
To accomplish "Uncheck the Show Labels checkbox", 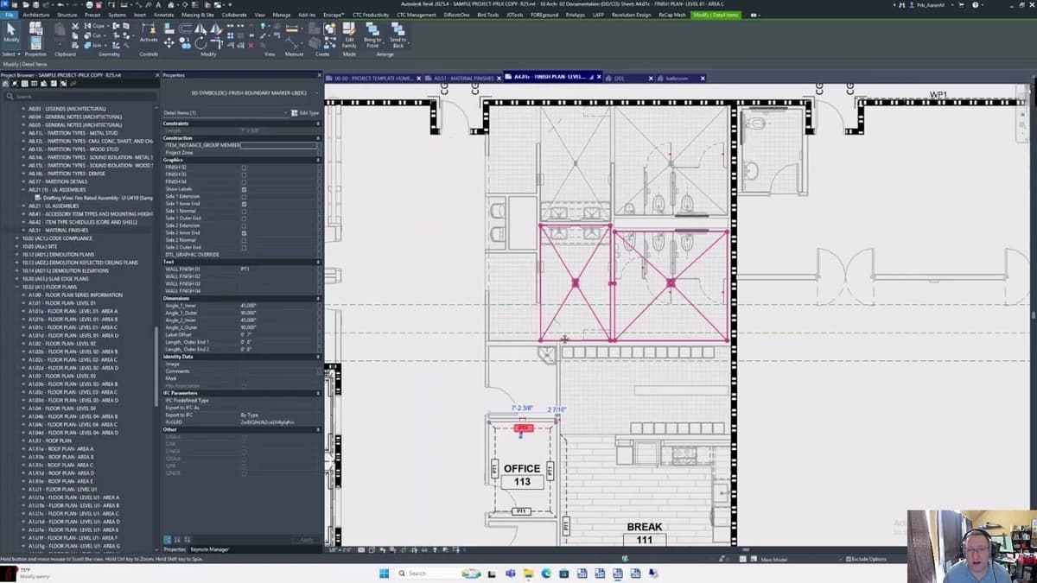I will click(x=244, y=189).
